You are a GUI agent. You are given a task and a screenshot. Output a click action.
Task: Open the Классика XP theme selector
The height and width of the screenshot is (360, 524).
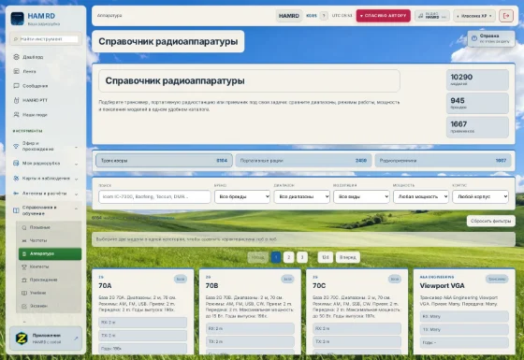tap(474, 16)
